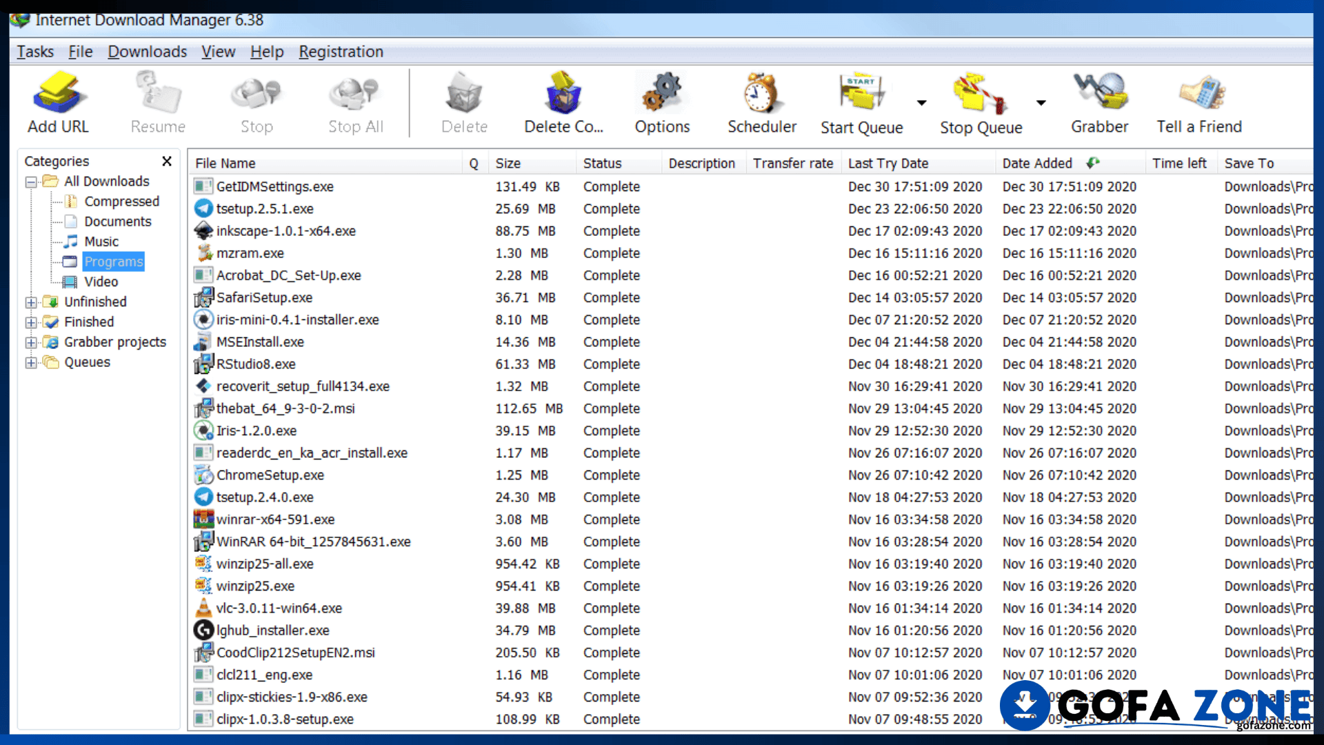Open Start Queue dropdown arrow
This screenshot has height=745, width=1324.
(x=921, y=103)
